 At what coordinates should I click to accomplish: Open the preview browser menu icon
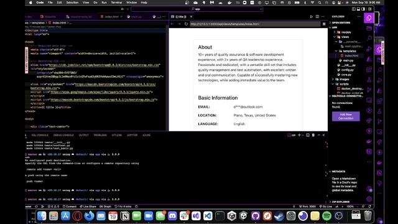(x=324, y=24)
